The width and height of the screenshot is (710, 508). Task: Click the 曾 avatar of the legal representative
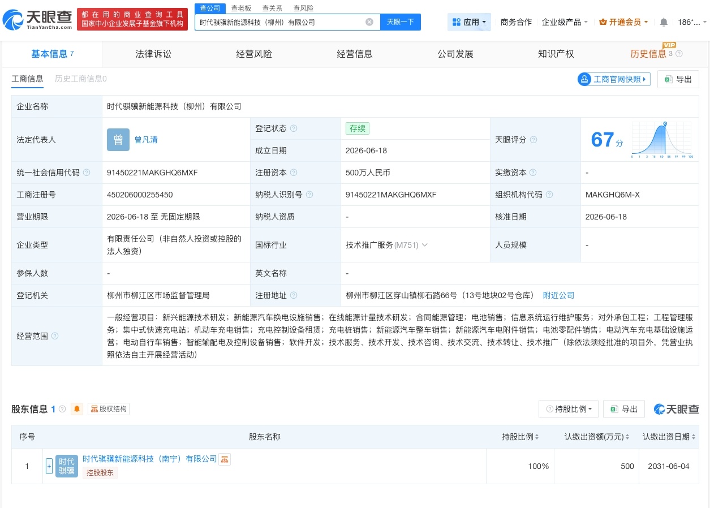118,140
